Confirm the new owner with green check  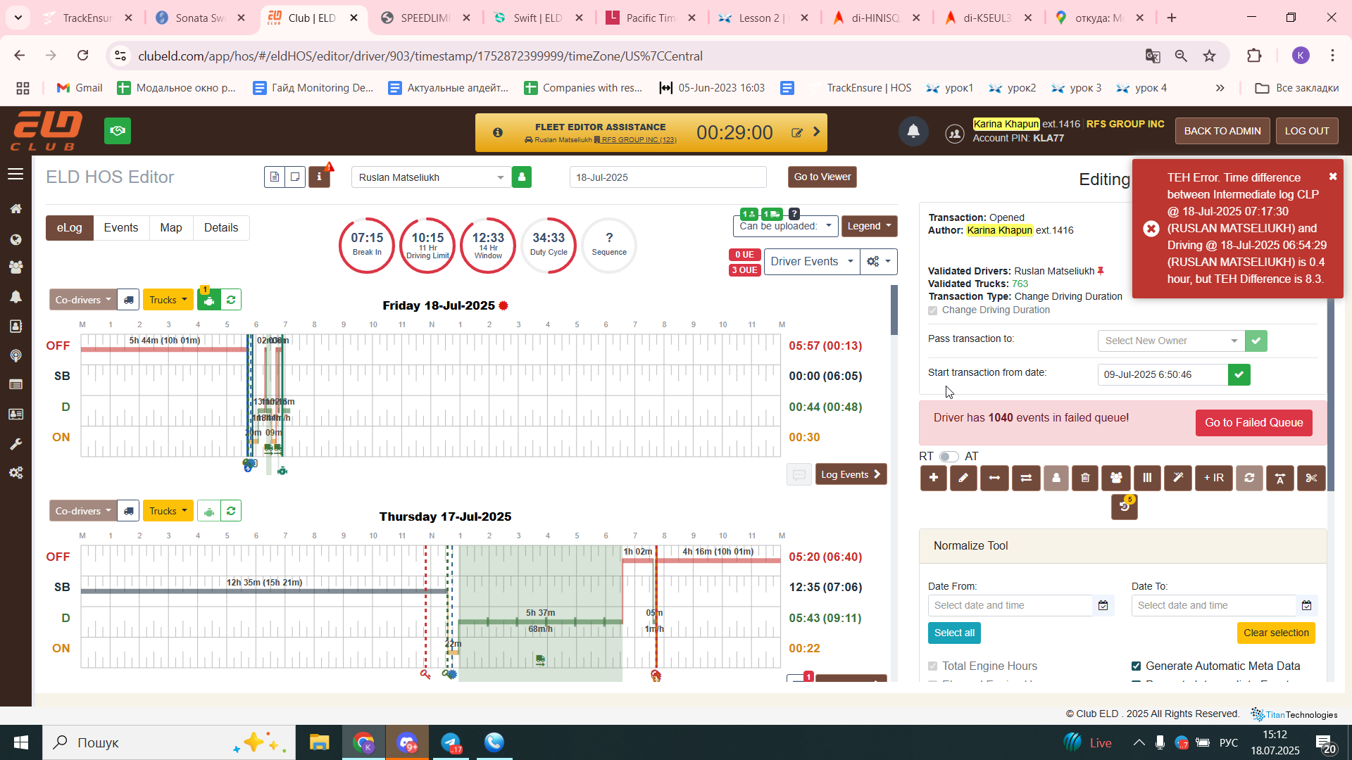click(x=1256, y=341)
